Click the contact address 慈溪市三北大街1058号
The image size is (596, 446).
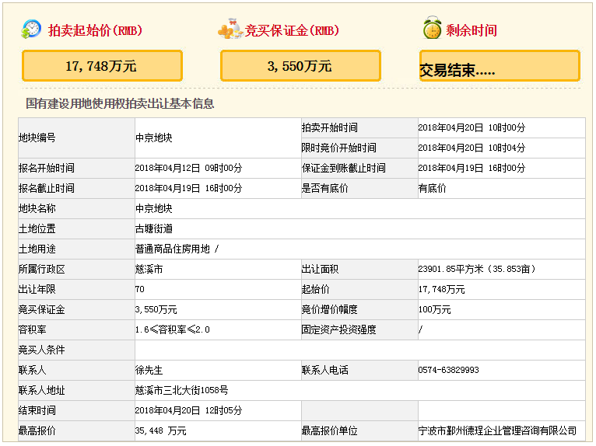181,390
